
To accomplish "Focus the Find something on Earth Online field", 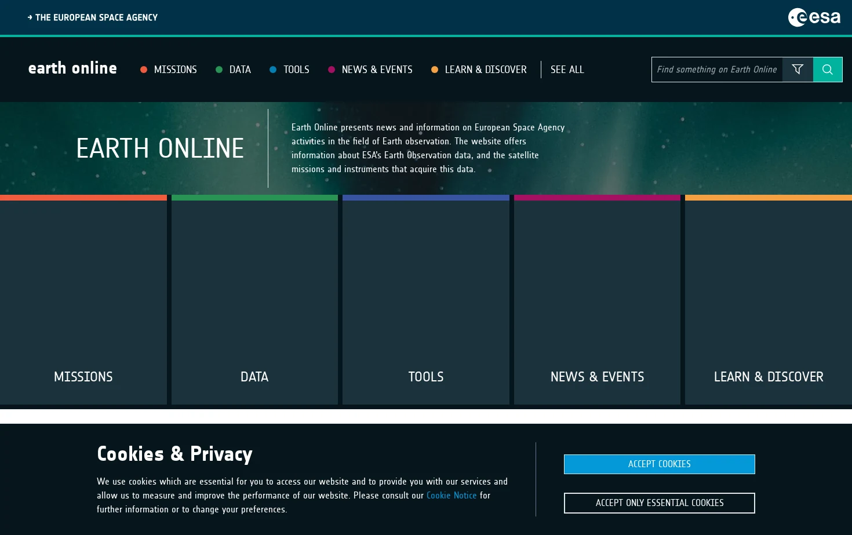I will [x=717, y=70].
